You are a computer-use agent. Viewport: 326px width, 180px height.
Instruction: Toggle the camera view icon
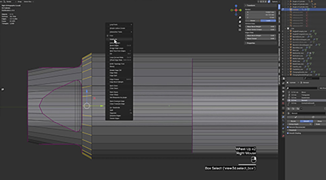coord(240,26)
